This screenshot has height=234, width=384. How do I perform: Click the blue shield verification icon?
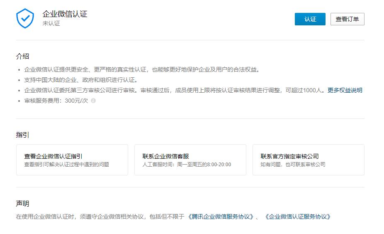click(25, 18)
